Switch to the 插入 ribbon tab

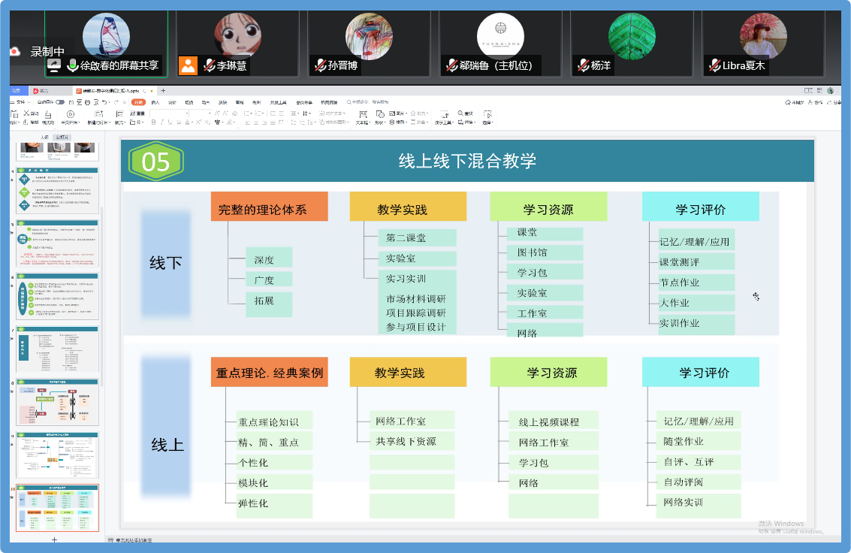155,101
